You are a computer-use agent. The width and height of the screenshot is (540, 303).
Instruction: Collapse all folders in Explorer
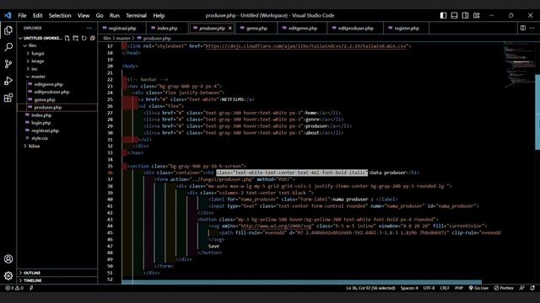click(93, 38)
